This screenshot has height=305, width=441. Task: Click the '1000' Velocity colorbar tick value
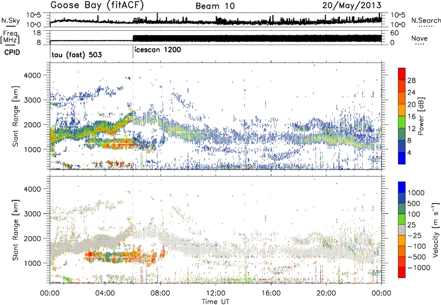point(416,193)
